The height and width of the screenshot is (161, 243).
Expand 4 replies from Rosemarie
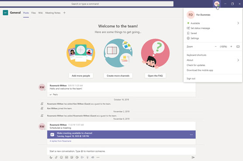60,141
